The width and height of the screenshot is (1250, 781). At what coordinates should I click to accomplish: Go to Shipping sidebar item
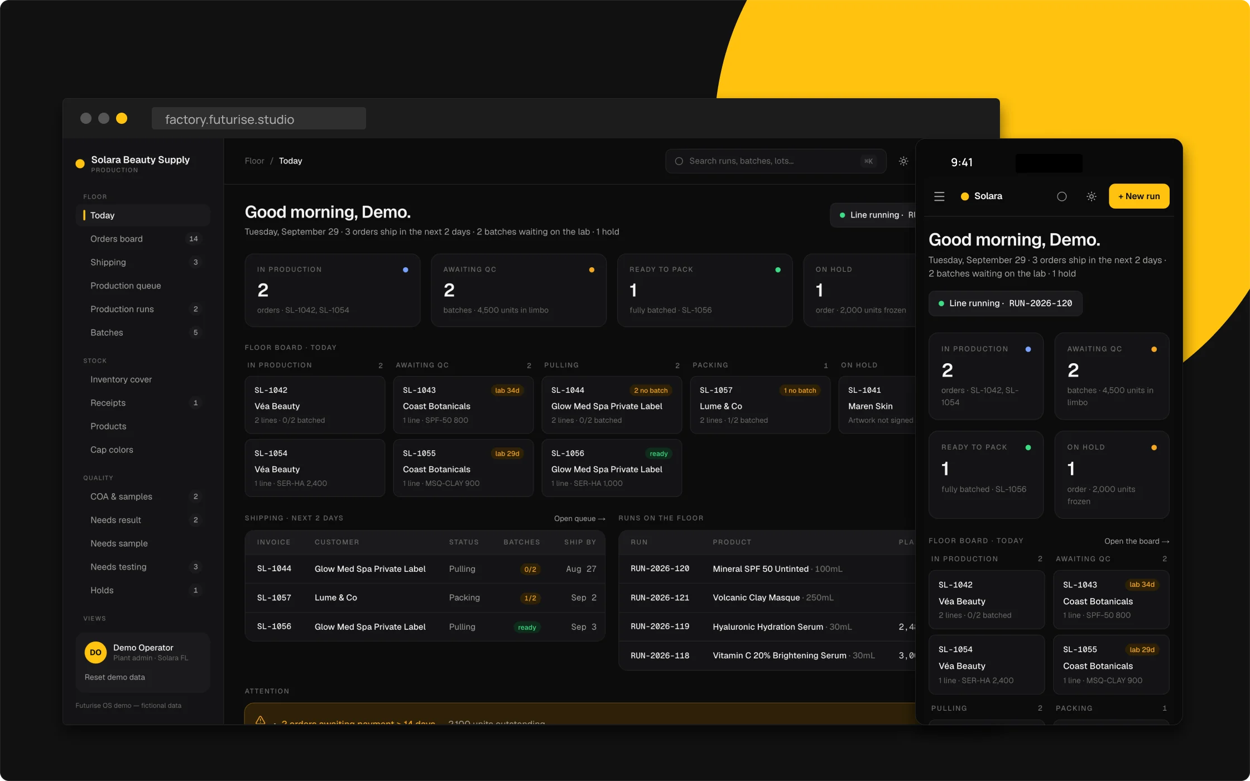[x=143, y=262]
